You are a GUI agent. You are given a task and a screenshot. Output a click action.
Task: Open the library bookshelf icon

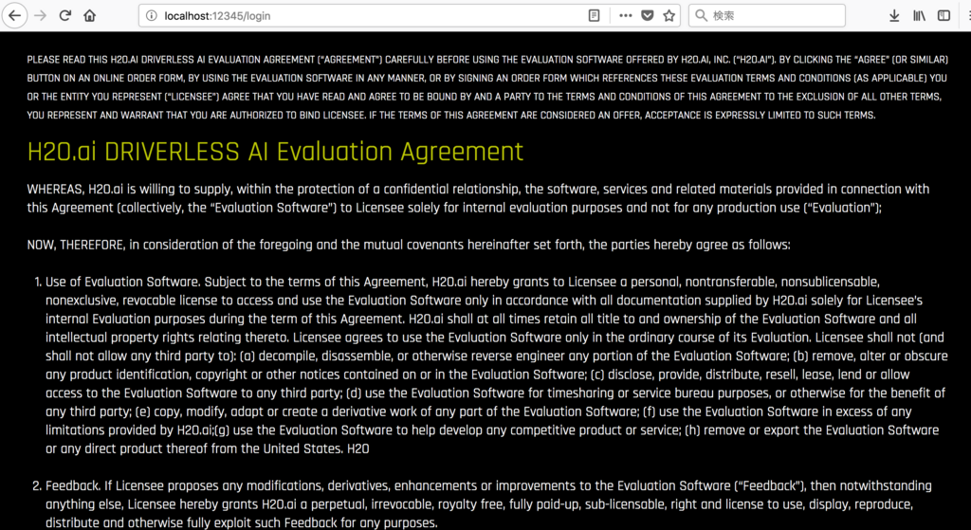pos(919,16)
